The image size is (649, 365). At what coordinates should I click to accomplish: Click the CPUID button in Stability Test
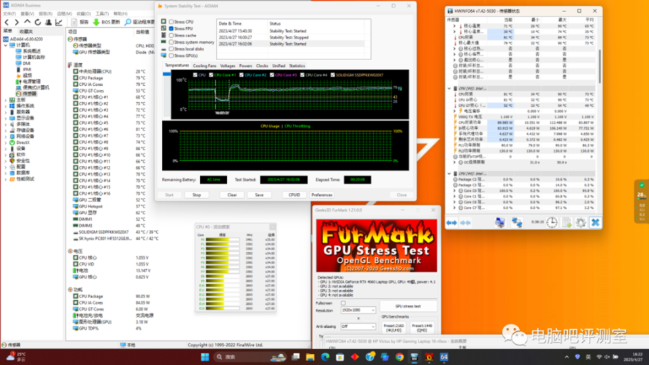[294, 195]
